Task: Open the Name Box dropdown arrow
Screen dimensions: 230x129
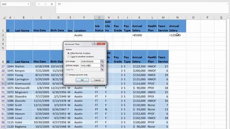Action: (28, 4)
